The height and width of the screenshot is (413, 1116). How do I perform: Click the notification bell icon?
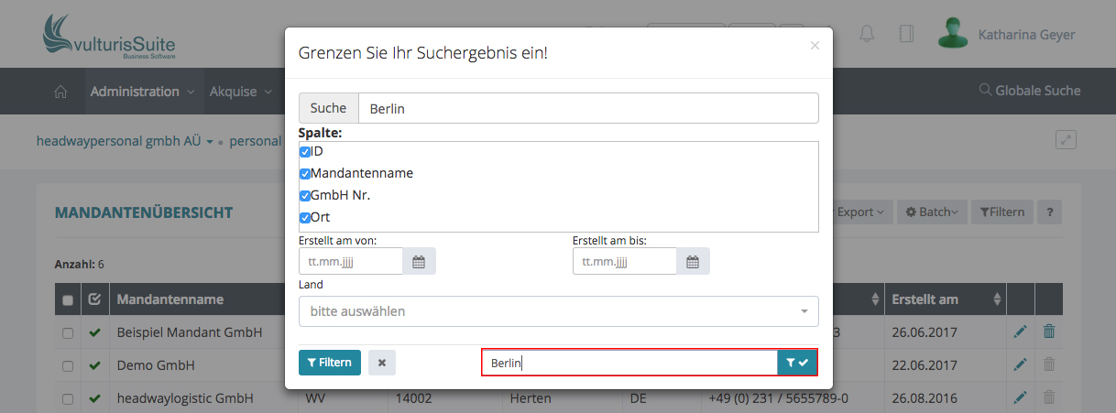click(866, 34)
